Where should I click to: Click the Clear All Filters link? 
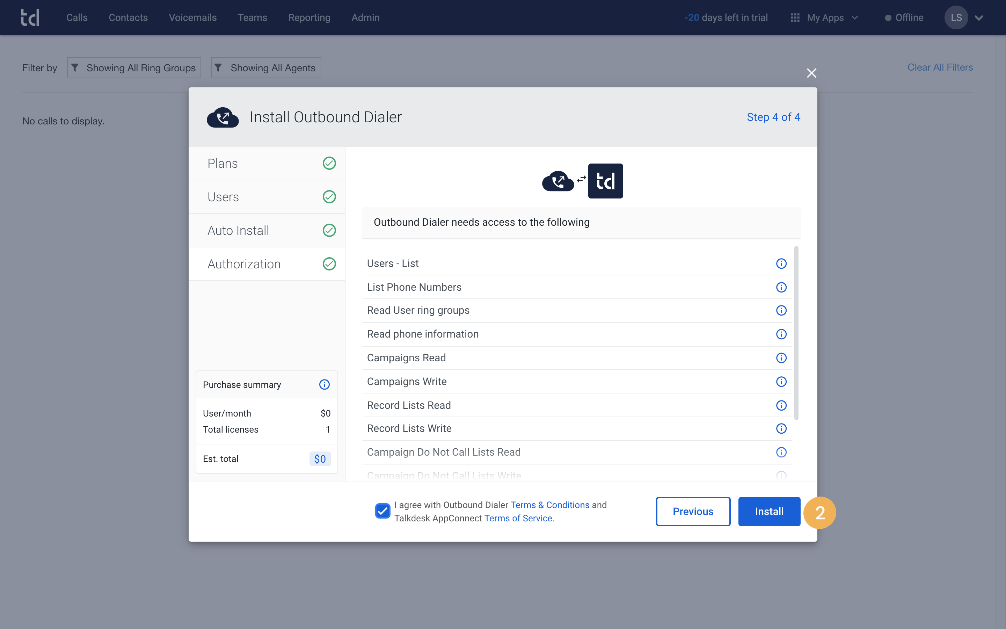click(940, 67)
